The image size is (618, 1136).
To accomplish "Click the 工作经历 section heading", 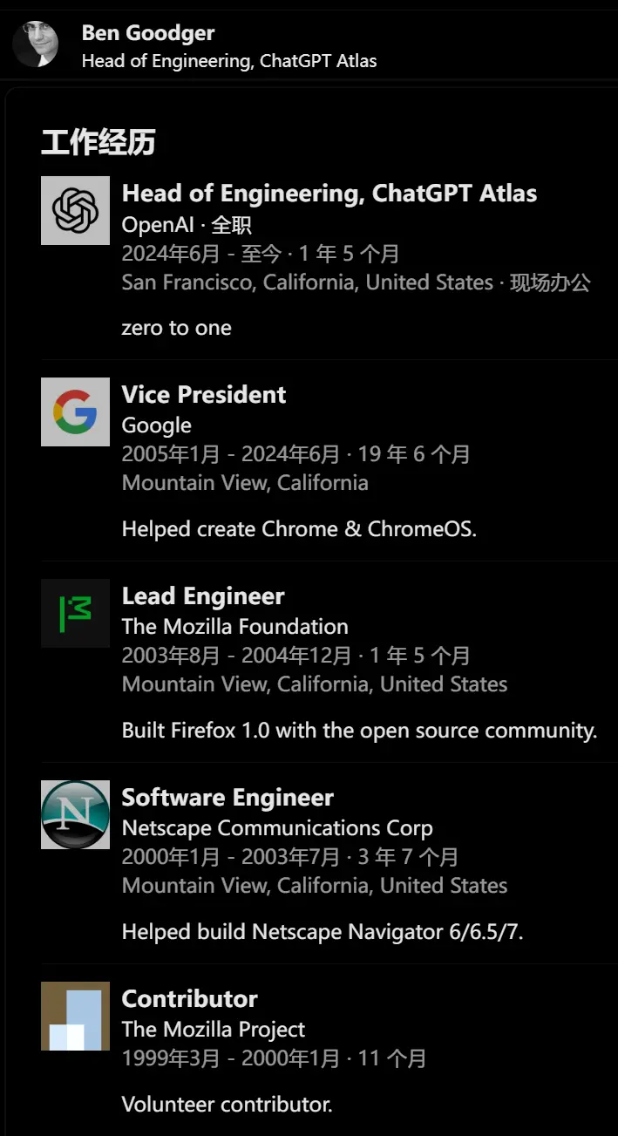I will click(98, 142).
